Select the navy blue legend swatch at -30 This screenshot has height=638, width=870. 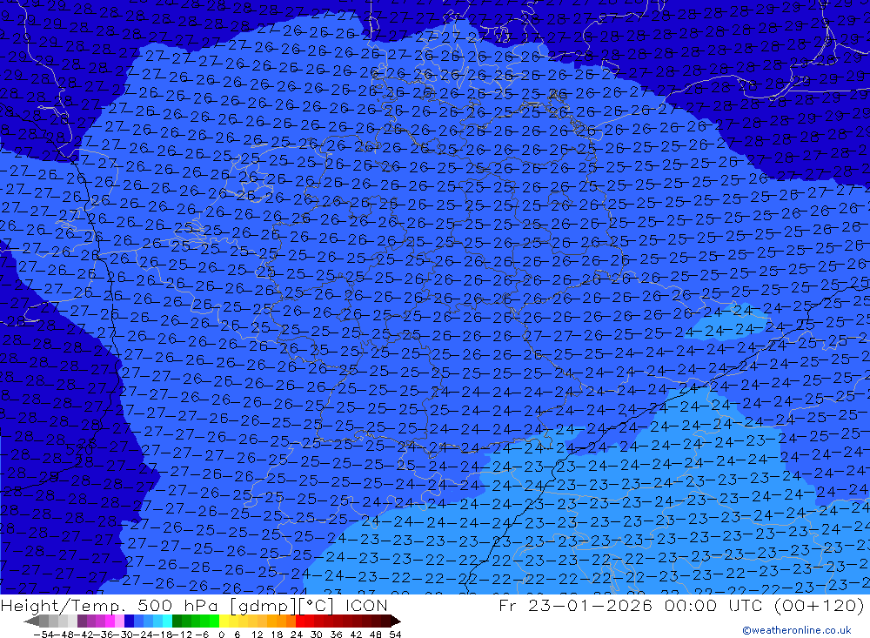[129, 621]
